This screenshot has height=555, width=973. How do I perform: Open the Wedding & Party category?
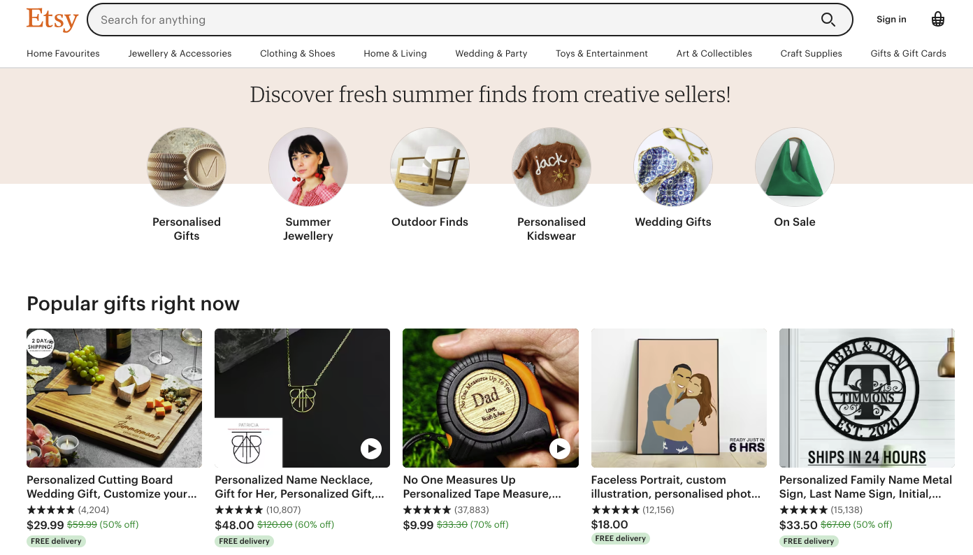pos(491,53)
